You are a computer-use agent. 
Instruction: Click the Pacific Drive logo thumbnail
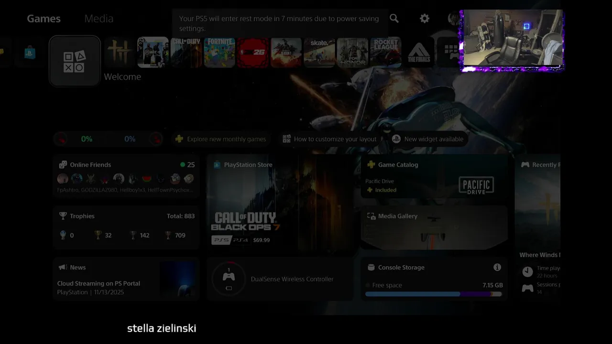(x=476, y=185)
